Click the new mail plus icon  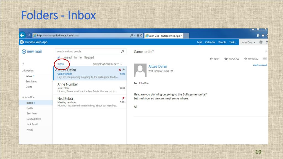(x=24, y=52)
